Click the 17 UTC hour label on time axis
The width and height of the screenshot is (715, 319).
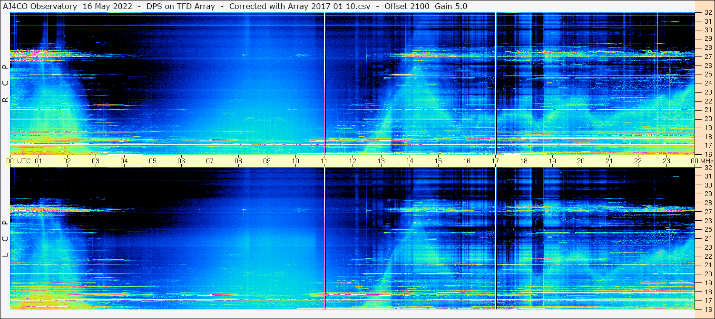coord(495,161)
